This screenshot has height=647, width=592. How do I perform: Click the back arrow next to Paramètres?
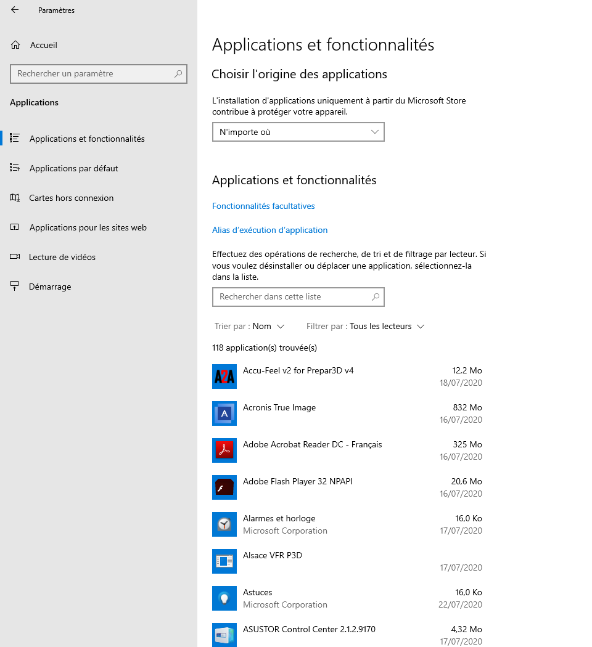(15, 10)
